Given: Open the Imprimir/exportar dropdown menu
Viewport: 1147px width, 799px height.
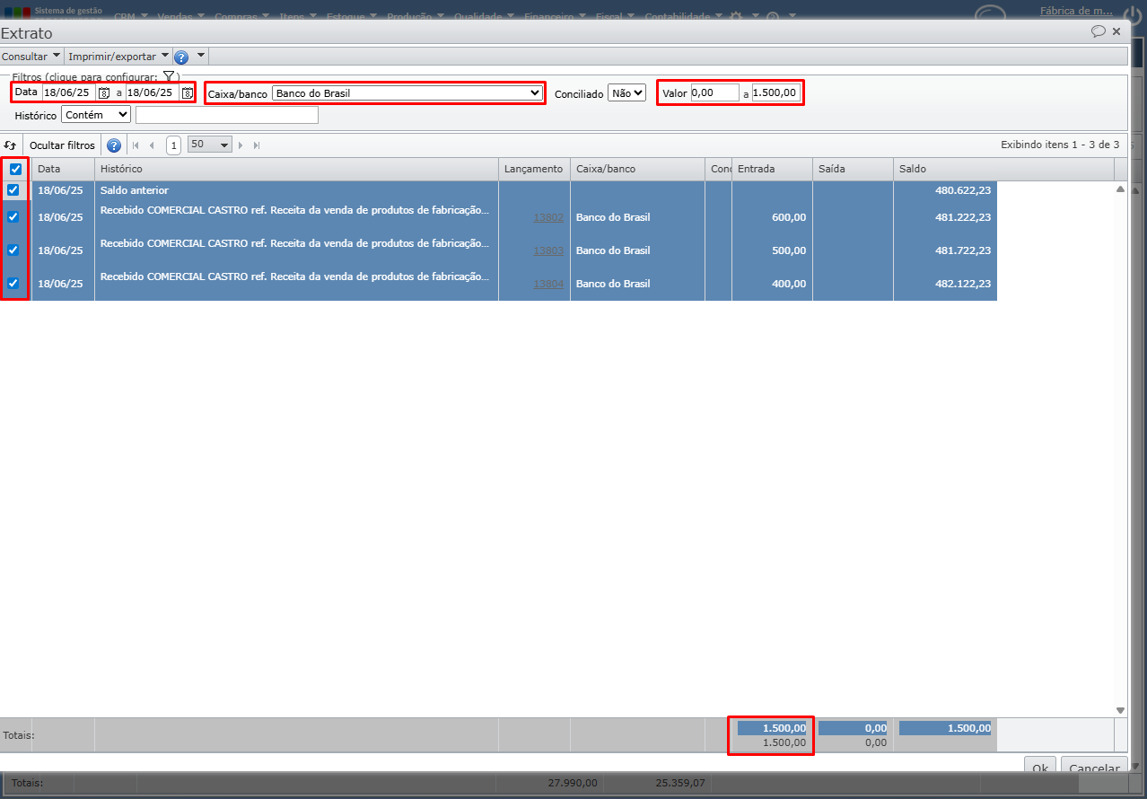Looking at the screenshot, I should (x=118, y=56).
